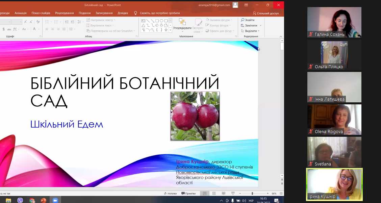The image size is (381, 203).
Task: Open Reading View from status bar
Action: click(x=223, y=194)
